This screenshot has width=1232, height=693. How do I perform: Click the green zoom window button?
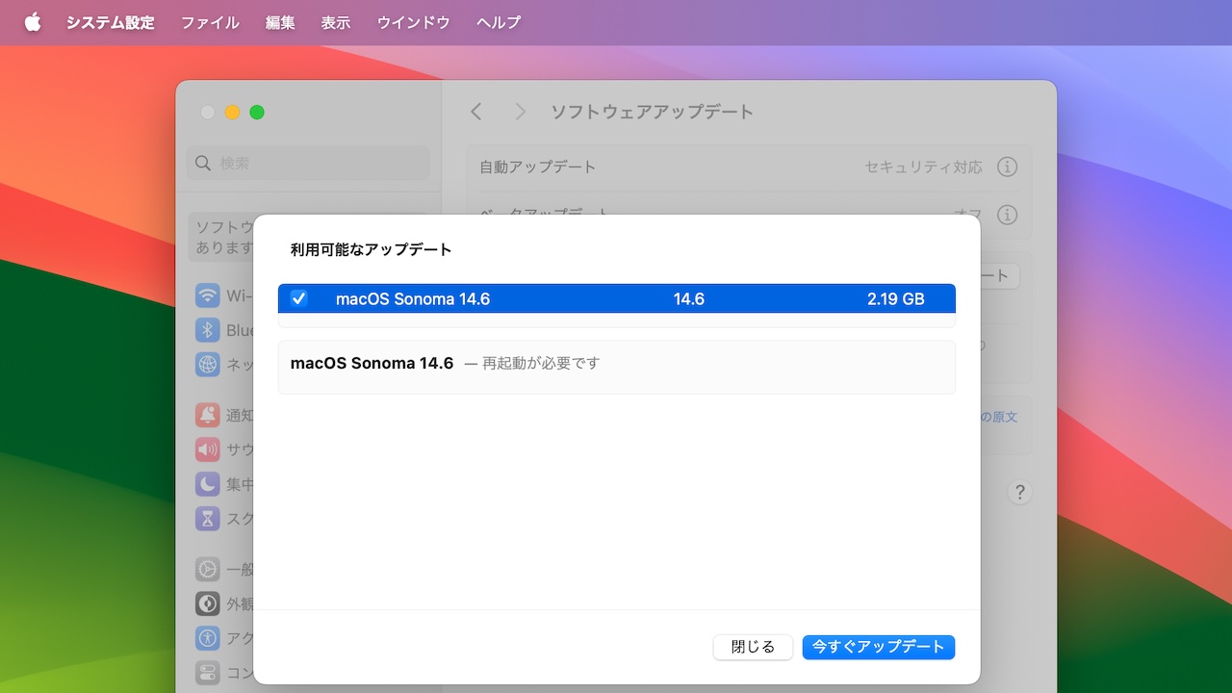257,113
